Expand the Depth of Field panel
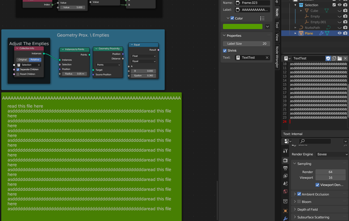The height and width of the screenshot is (221, 349). (295, 209)
